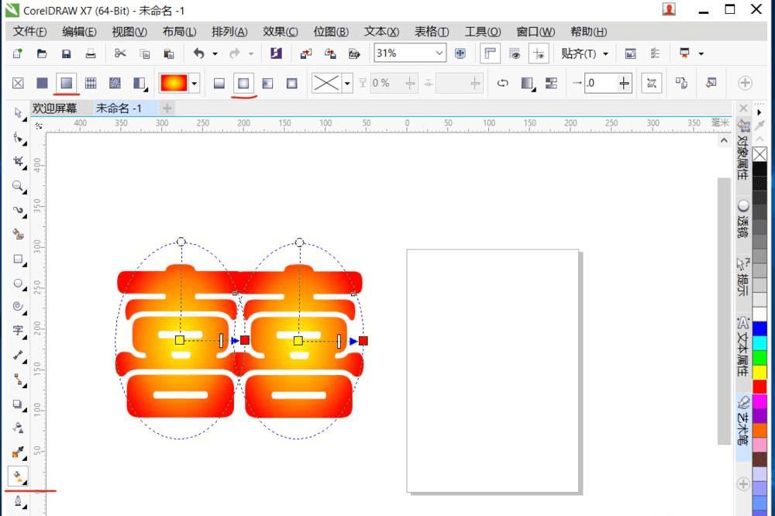Click the Save icon
This screenshot has width=775, height=516.
click(x=66, y=53)
